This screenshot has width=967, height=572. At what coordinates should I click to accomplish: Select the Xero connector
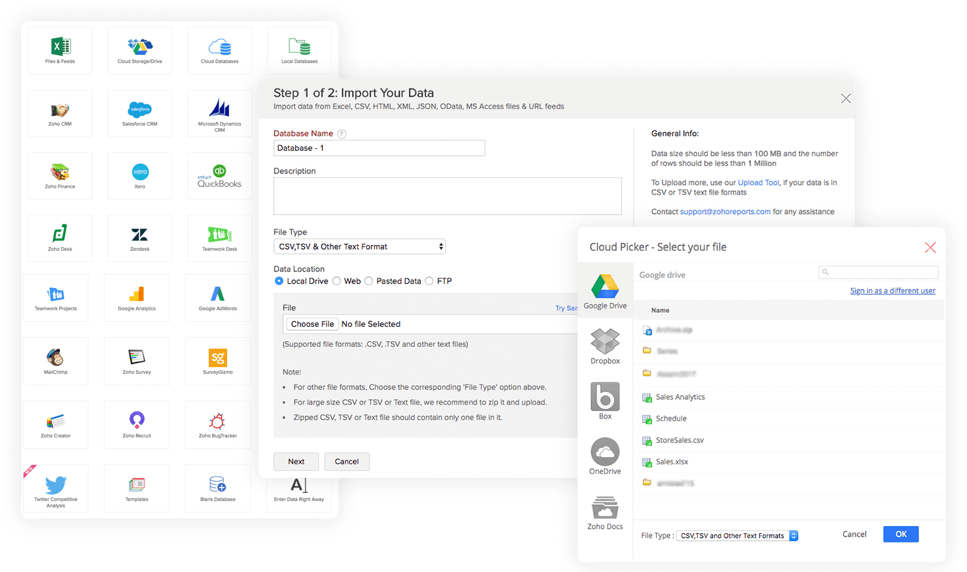click(x=140, y=175)
